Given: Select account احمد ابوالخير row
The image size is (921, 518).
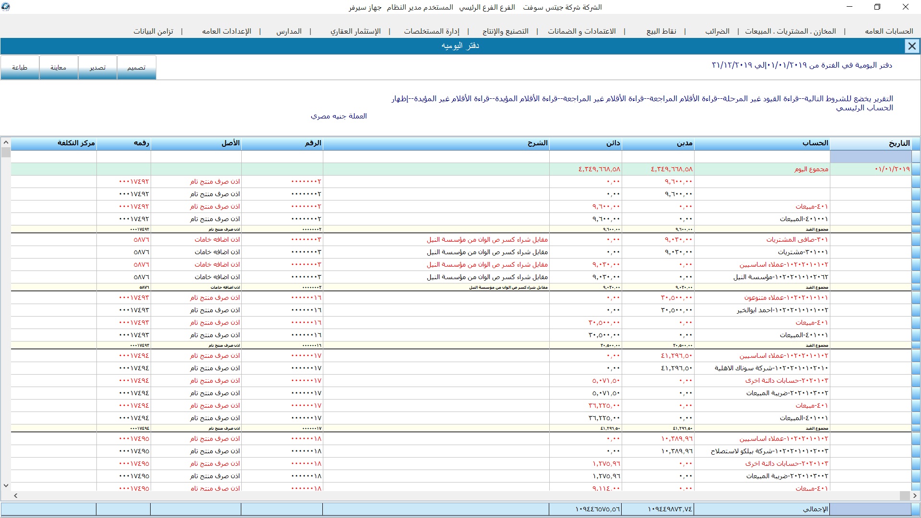Looking at the screenshot, I should coord(782,310).
